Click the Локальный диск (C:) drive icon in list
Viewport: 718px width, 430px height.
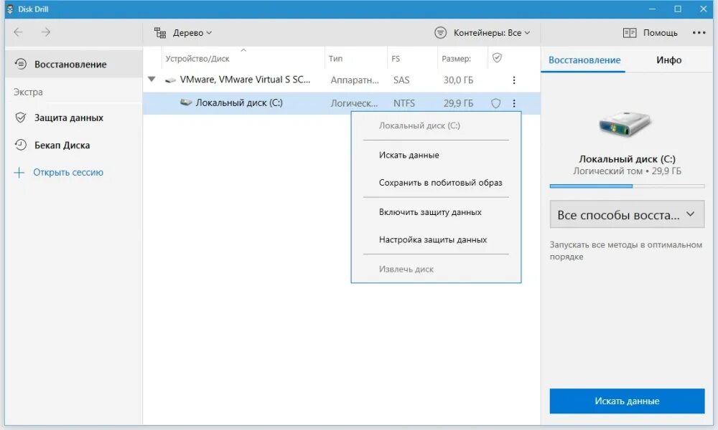coord(186,102)
